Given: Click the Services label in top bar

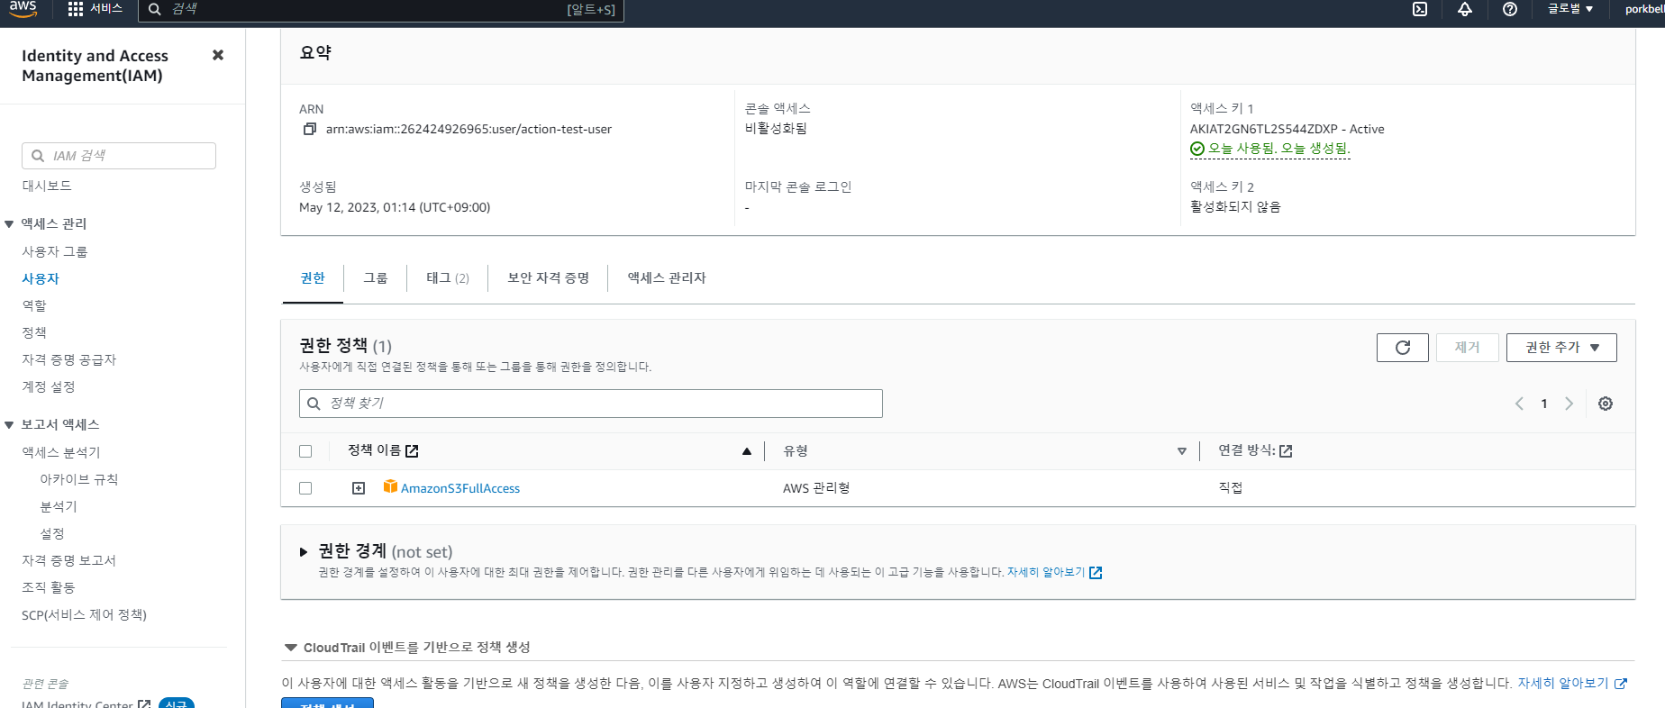Looking at the screenshot, I should (106, 9).
